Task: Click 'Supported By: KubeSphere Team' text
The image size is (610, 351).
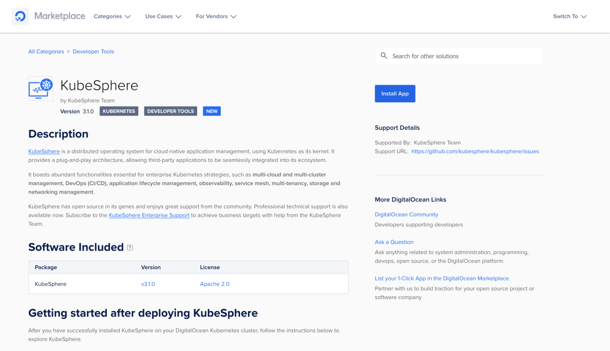Action: point(417,143)
